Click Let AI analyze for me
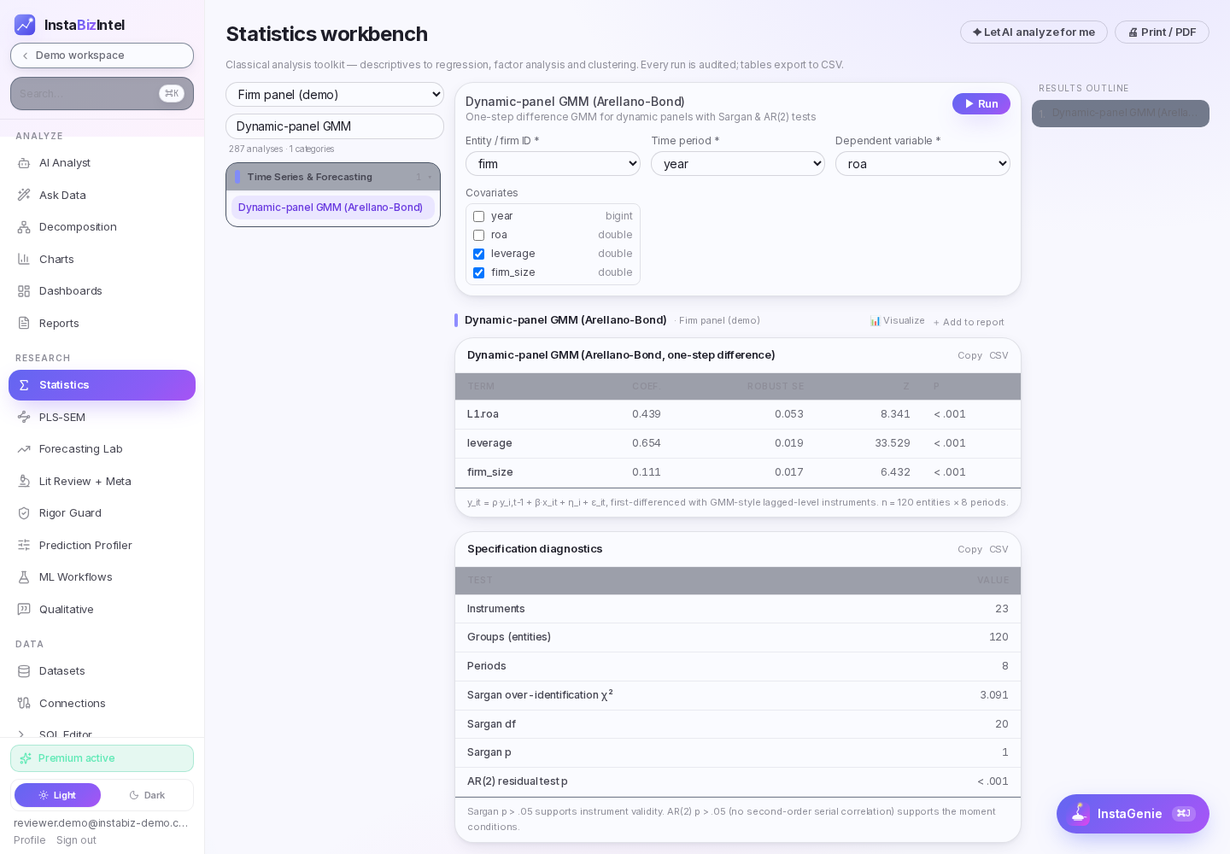Image resolution: width=1230 pixels, height=854 pixels. [x=1034, y=32]
